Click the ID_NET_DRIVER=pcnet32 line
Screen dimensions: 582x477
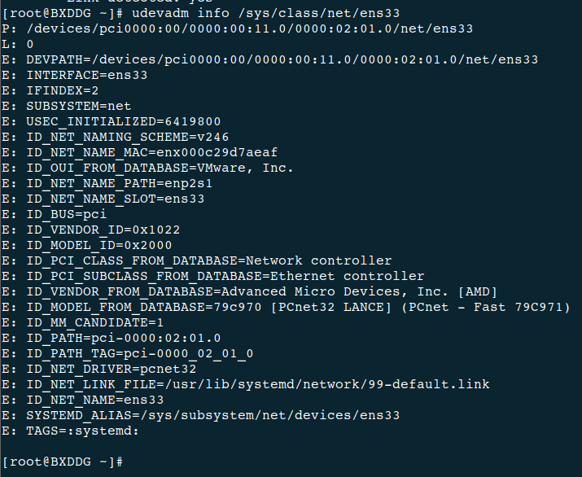[x=115, y=369]
